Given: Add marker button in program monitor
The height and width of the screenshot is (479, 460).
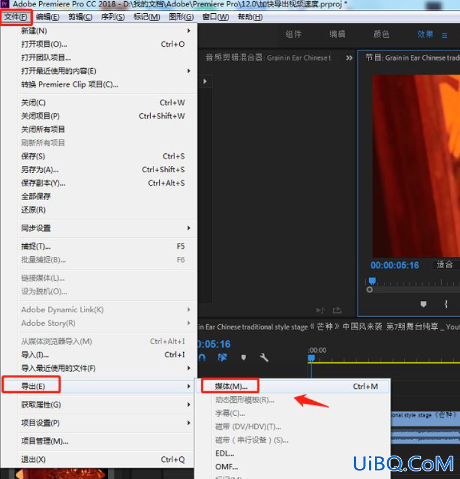Looking at the screenshot, I should 423,304.
